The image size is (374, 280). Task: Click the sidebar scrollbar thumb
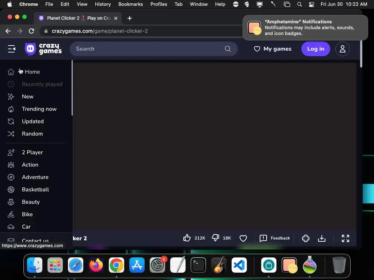point(72,88)
